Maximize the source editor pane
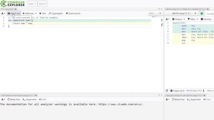214x120 pixels. point(159,9)
